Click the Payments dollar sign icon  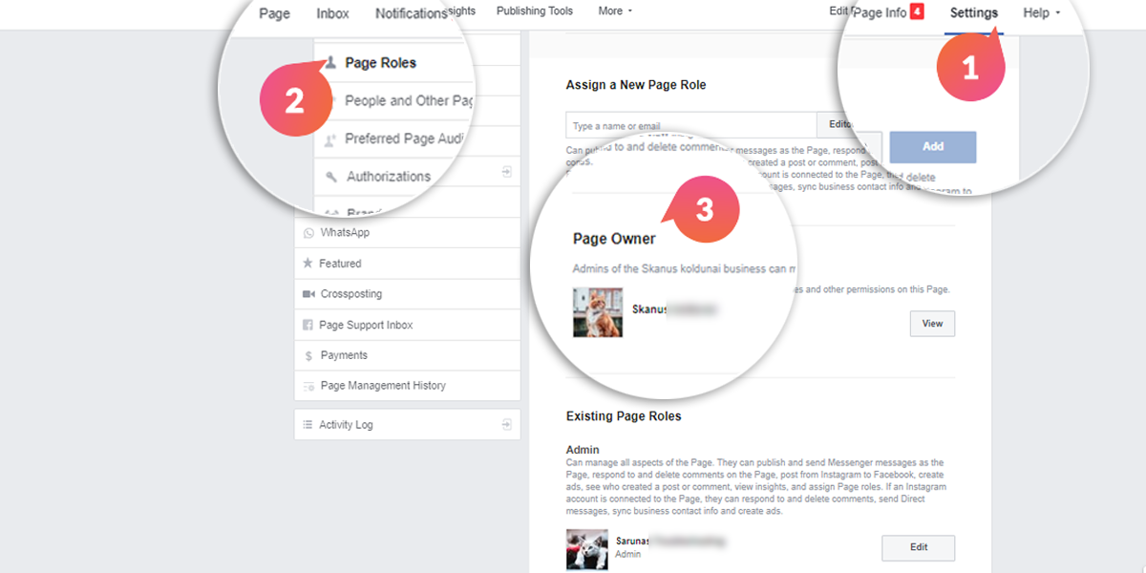308,355
